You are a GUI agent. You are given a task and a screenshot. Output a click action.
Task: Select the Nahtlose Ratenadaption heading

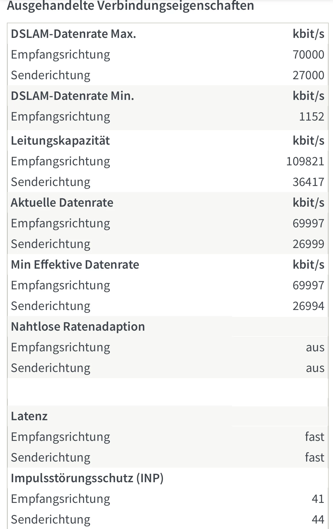78,327
